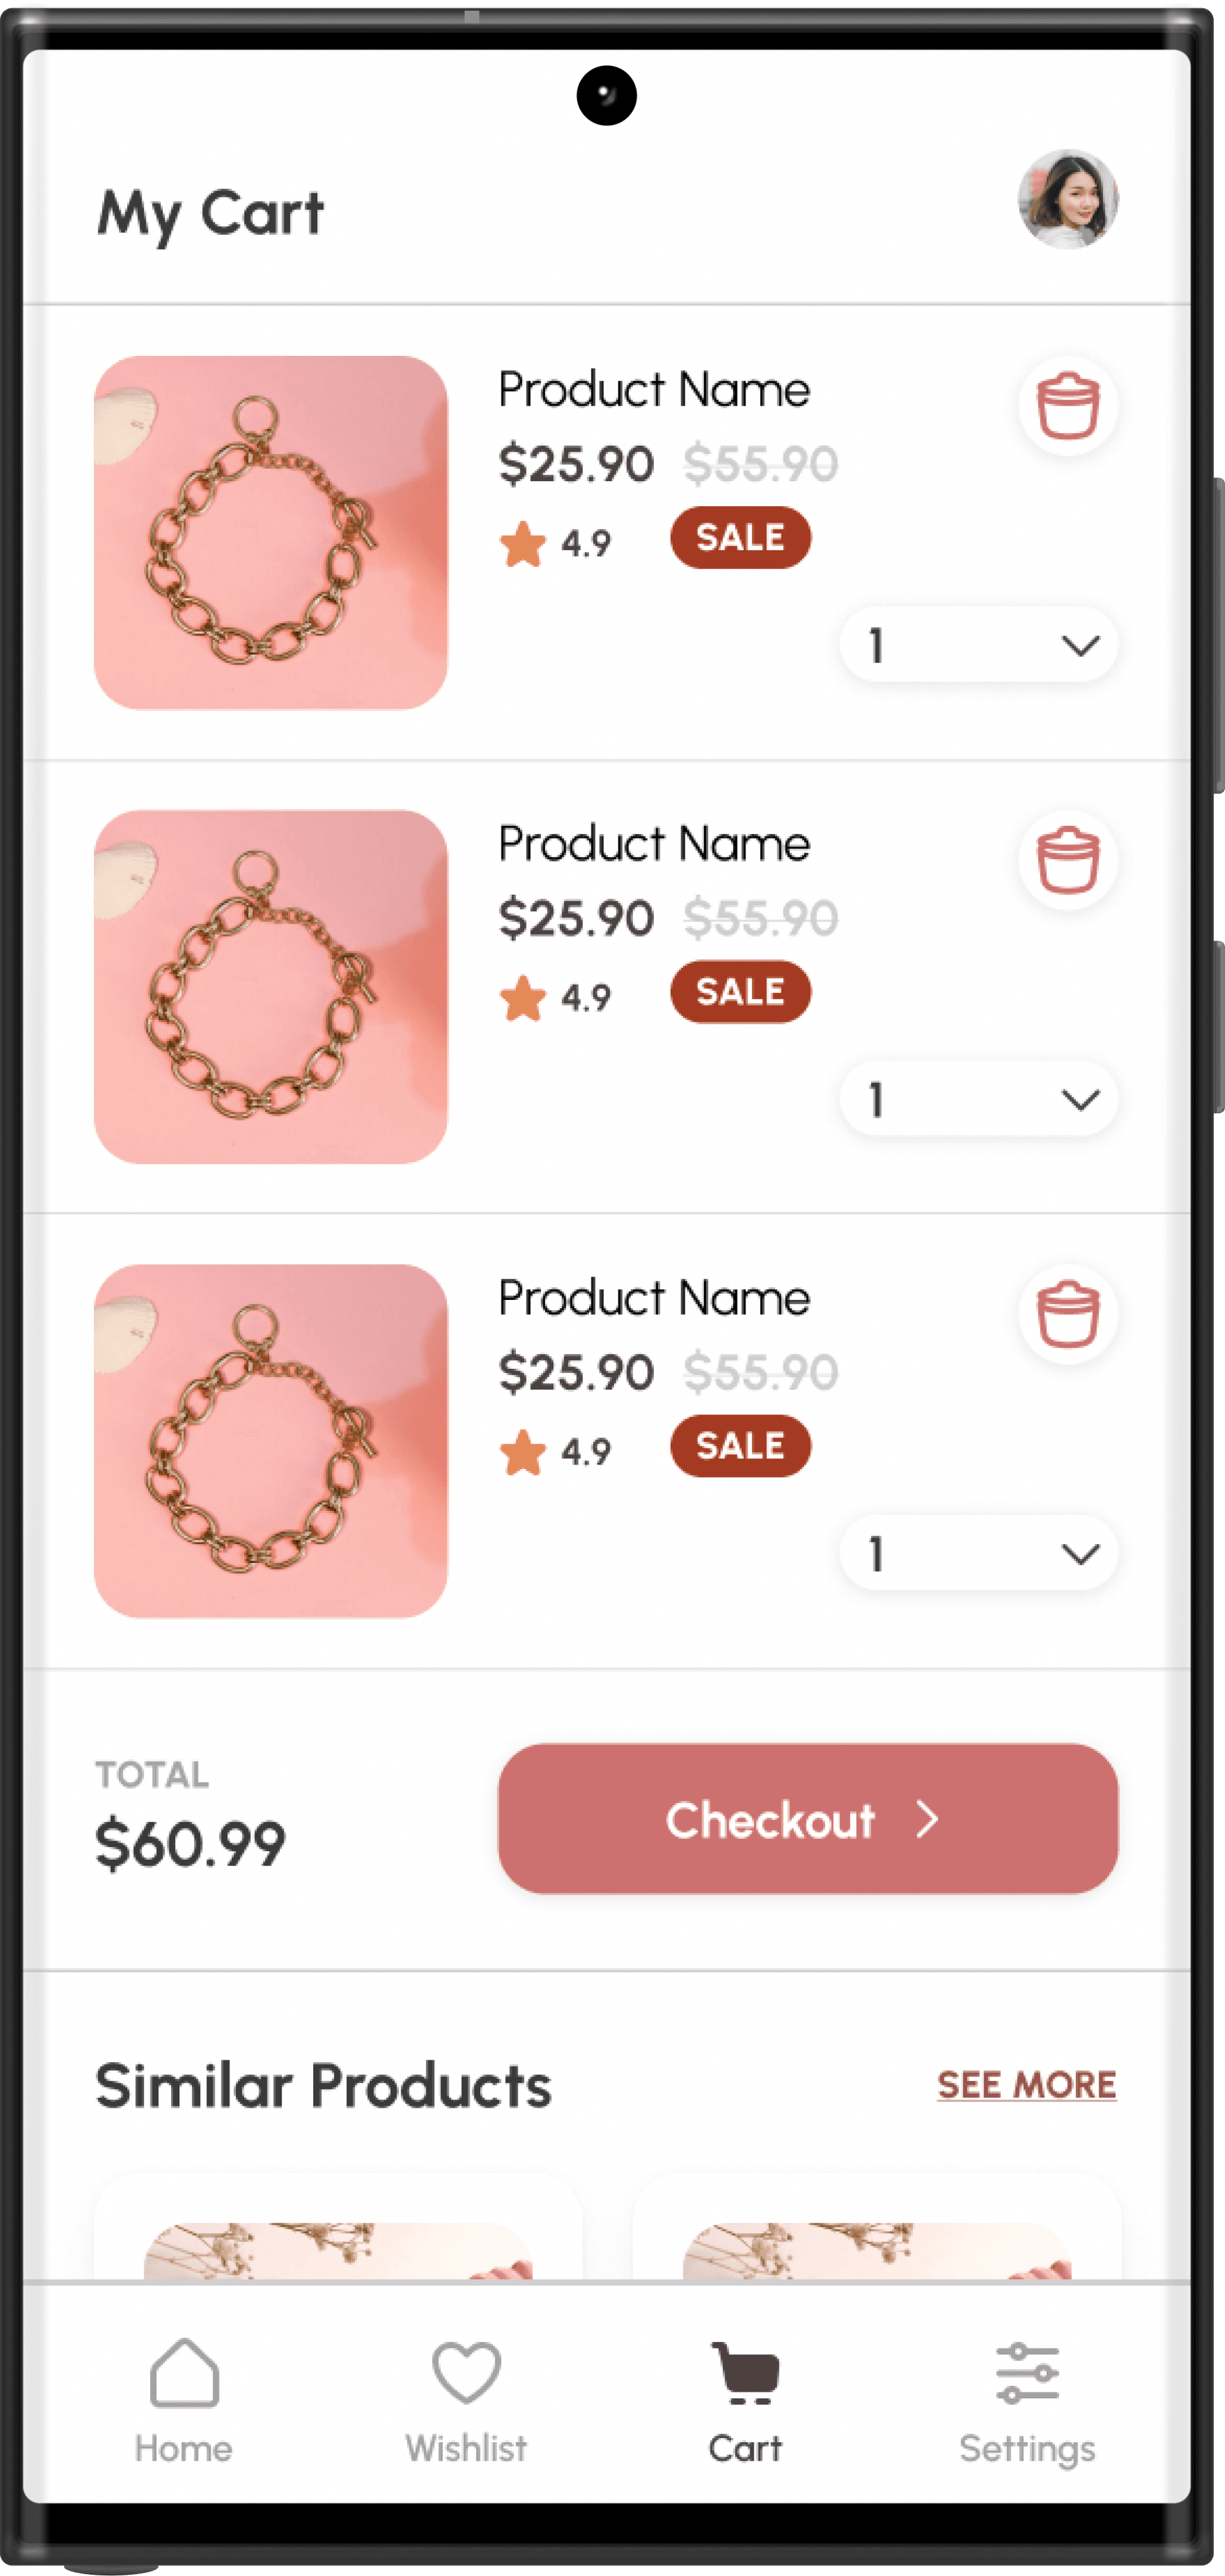1225x2576 pixels.
Task: Open the Settings sliders icon
Action: tap(1028, 2372)
